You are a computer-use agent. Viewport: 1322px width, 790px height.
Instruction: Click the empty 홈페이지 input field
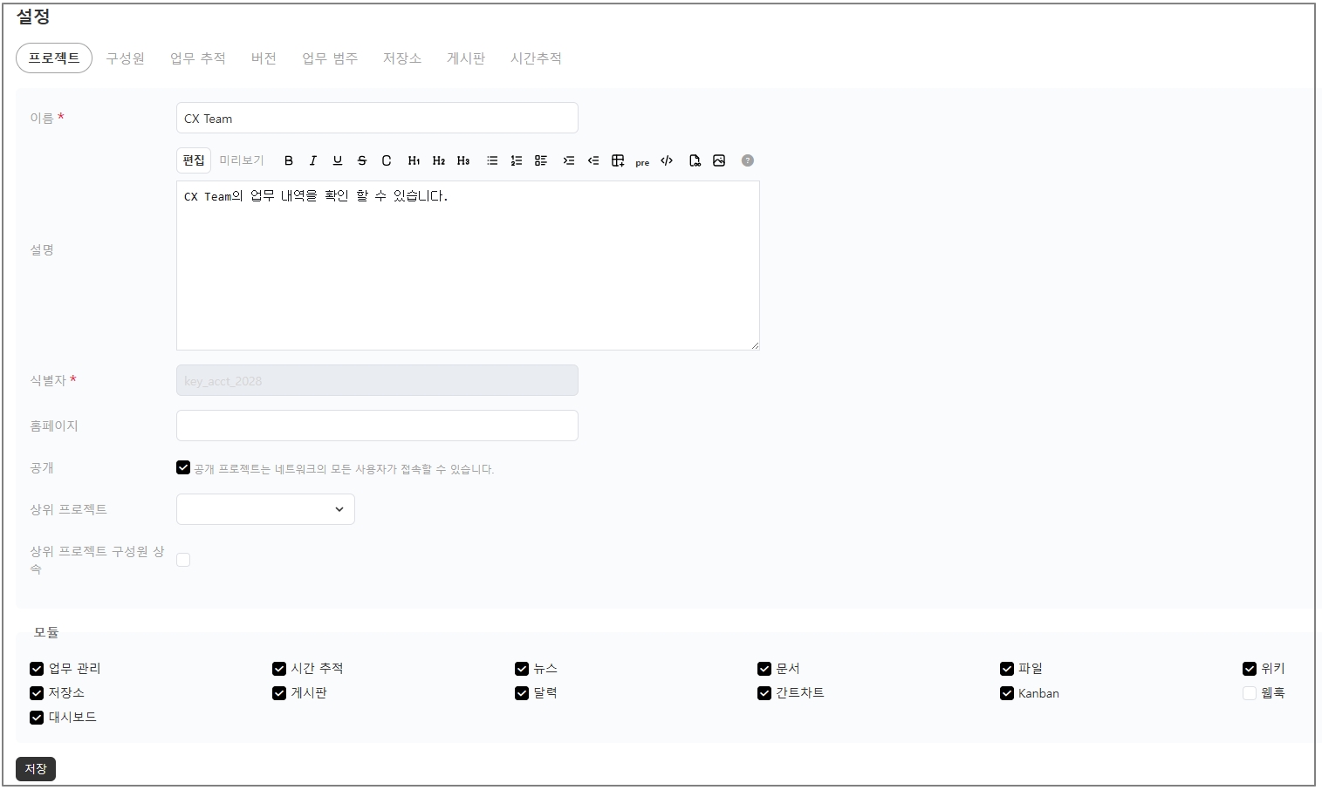tap(377, 426)
